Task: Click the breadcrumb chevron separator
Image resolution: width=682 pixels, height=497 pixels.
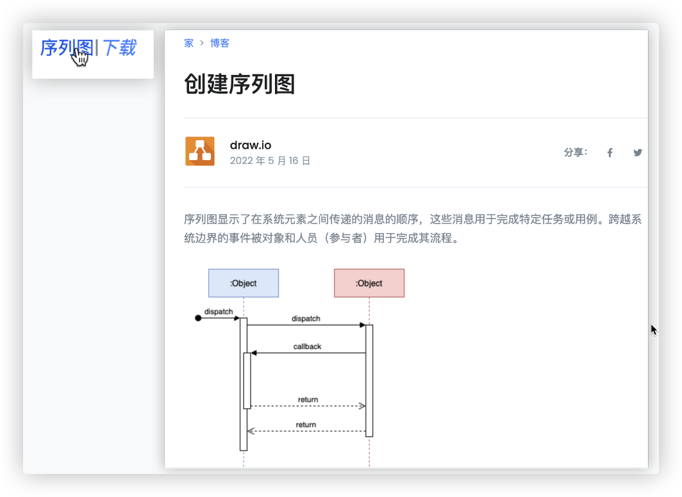Action: [x=202, y=43]
